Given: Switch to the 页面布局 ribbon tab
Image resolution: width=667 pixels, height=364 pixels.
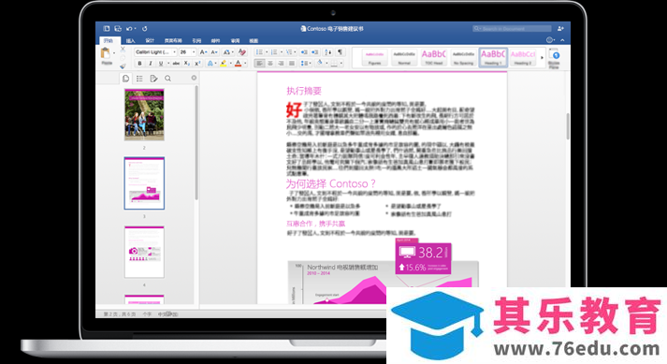Looking at the screenshot, I should click(173, 41).
